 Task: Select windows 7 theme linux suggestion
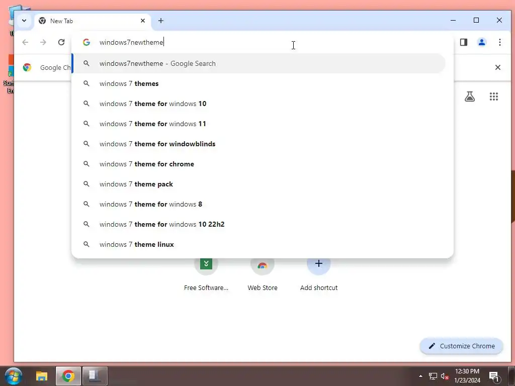[x=259, y=244]
